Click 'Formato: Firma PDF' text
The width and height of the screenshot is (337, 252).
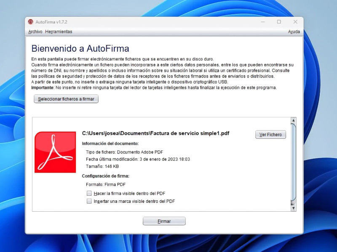click(x=106, y=184)
